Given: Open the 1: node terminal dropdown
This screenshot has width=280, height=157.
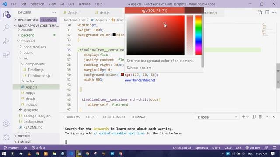Looking at the screenshot, I should [x=217, y=117].
